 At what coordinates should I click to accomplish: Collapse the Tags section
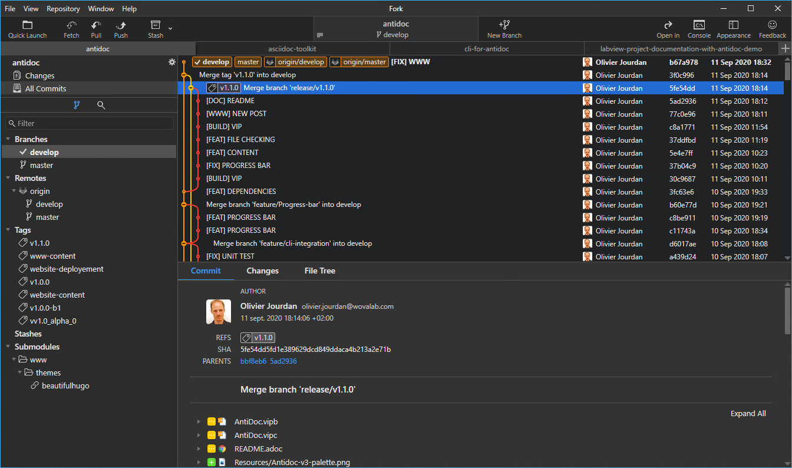[x=8, y=230]
